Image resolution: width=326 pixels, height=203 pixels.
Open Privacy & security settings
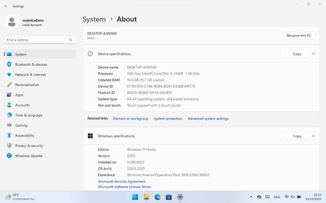[40, 146]
